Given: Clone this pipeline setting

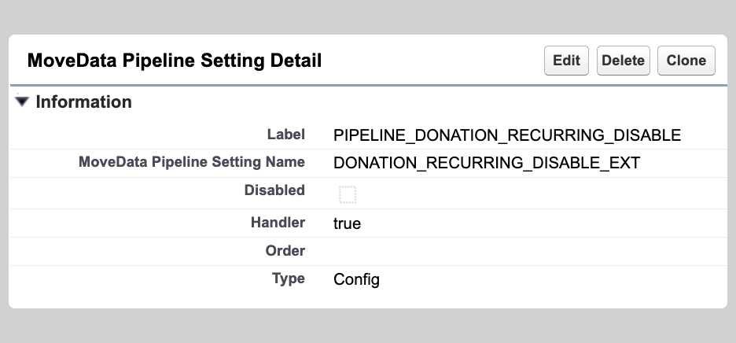Looking at the screenshot, I should coord(686,61).
